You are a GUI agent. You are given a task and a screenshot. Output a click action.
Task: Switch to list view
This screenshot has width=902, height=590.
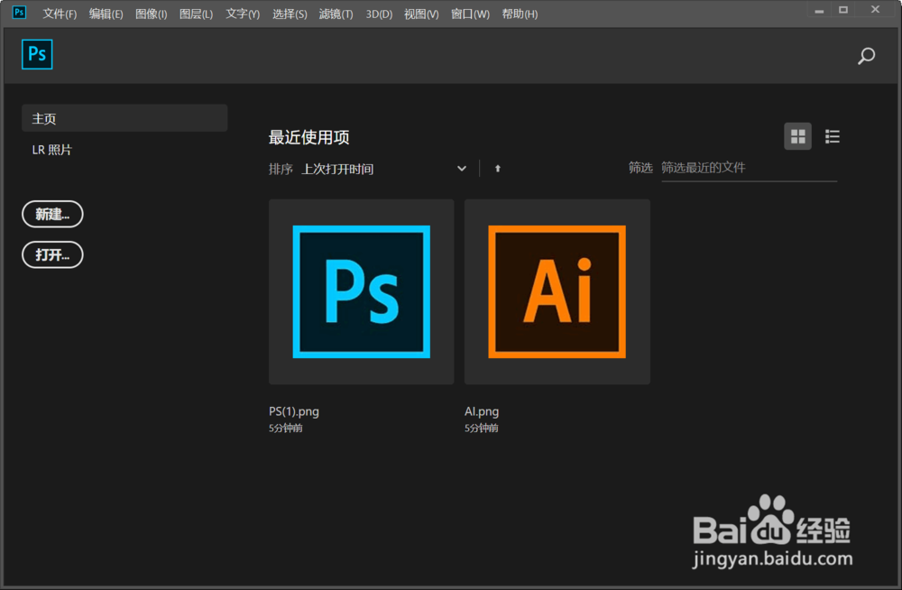click(x=833, y=136)
